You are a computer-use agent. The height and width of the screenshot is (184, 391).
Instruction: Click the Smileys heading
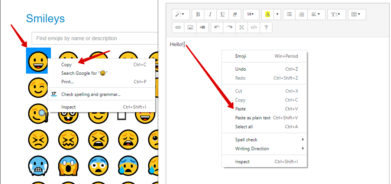tap(45, 19)
